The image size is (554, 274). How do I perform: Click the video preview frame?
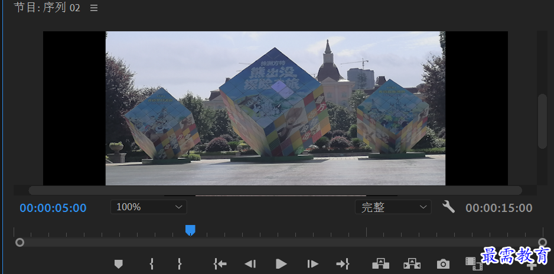pyautogui.click(x=275, y=109)
